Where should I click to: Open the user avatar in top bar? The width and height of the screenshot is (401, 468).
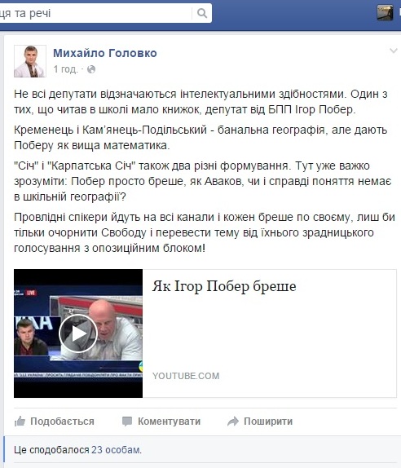point(385,13)
